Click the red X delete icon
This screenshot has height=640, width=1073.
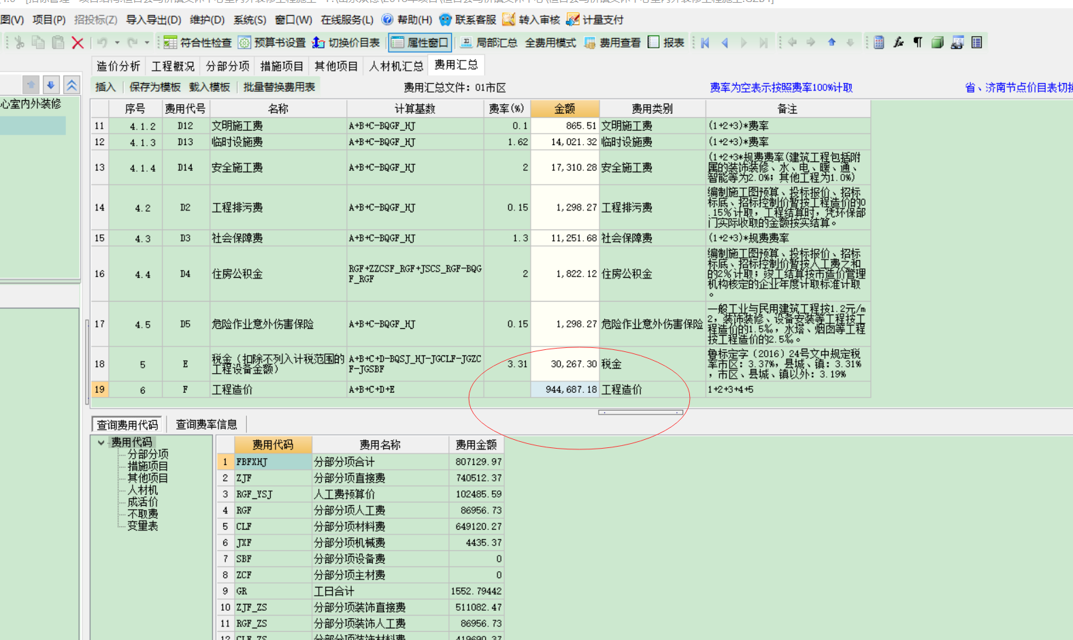78,43
